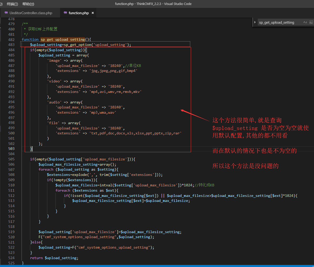Viewport: 314px width, 267px height.
Task: Open the 终端(T) terminal menu
Action: [x=12, y=4]
